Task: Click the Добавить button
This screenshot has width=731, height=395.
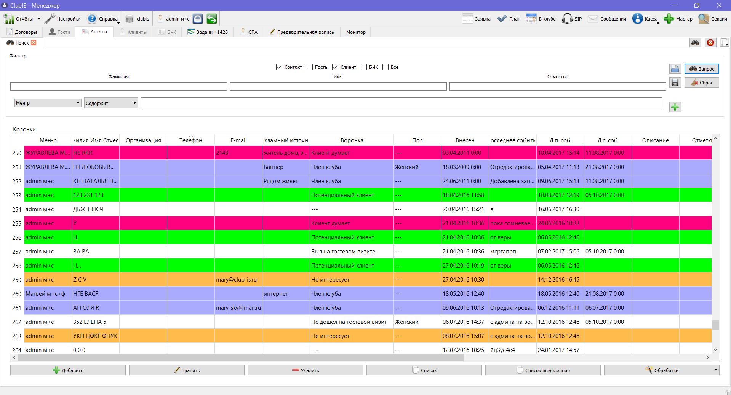Action: click(x=68, y=370)
